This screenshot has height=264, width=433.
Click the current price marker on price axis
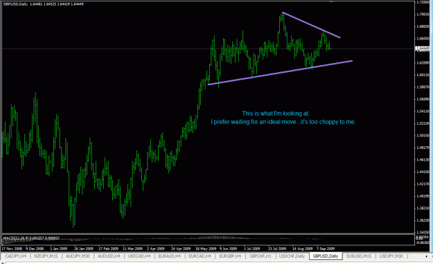423,49
